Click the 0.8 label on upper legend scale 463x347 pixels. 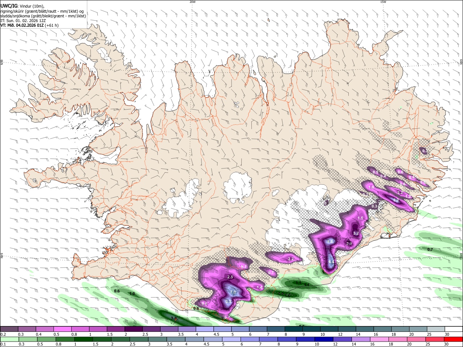(x=74, y=334)
